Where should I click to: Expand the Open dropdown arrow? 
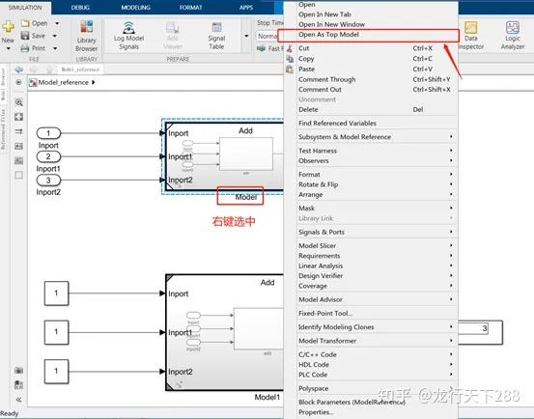coord(57,23)
